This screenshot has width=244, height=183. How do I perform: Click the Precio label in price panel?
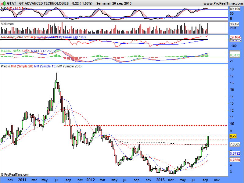pyautogui.click(x=5, y=66)
